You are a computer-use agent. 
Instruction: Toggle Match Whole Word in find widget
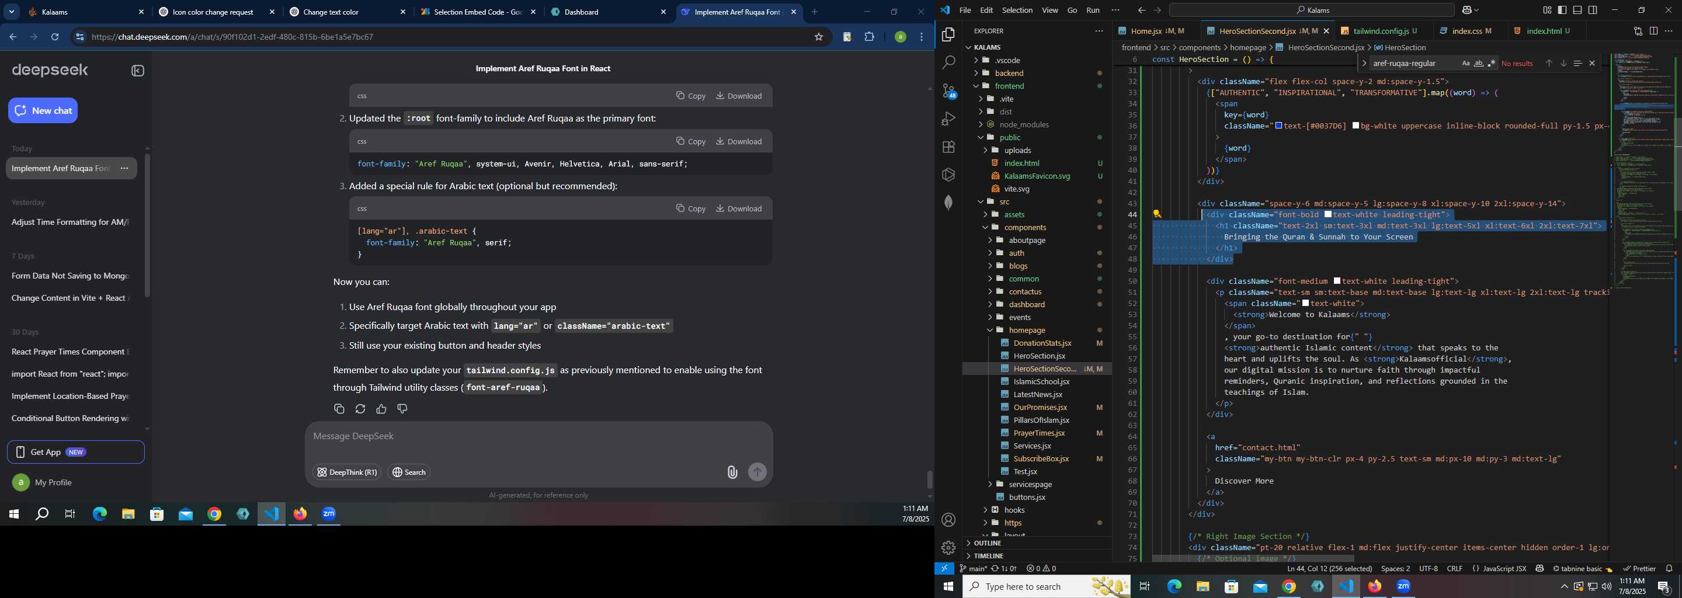click(1478, 63)
